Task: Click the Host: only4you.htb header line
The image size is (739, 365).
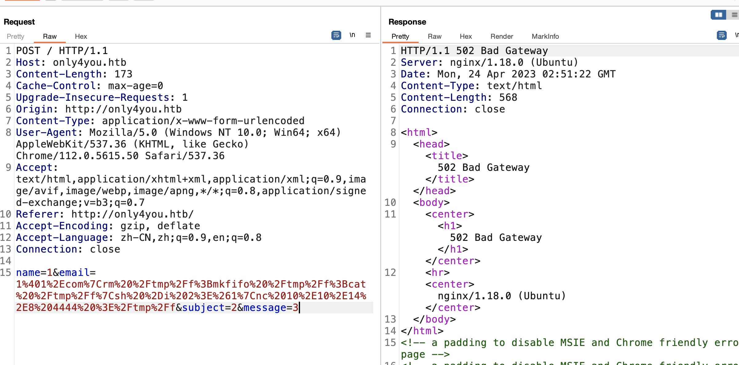Action: [x=71, y=62]
